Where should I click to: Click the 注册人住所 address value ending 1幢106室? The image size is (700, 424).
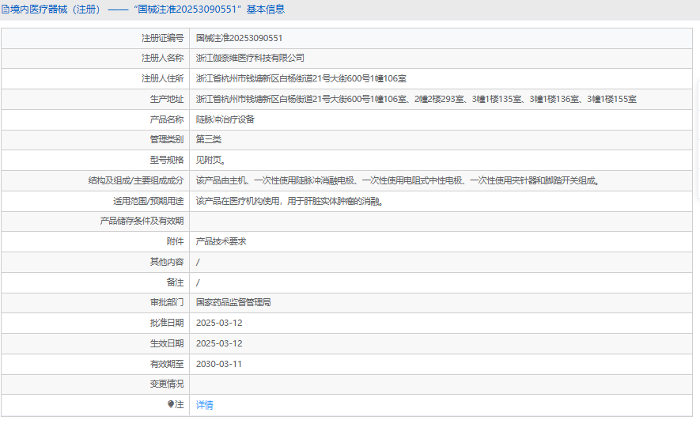click(301, 78)
